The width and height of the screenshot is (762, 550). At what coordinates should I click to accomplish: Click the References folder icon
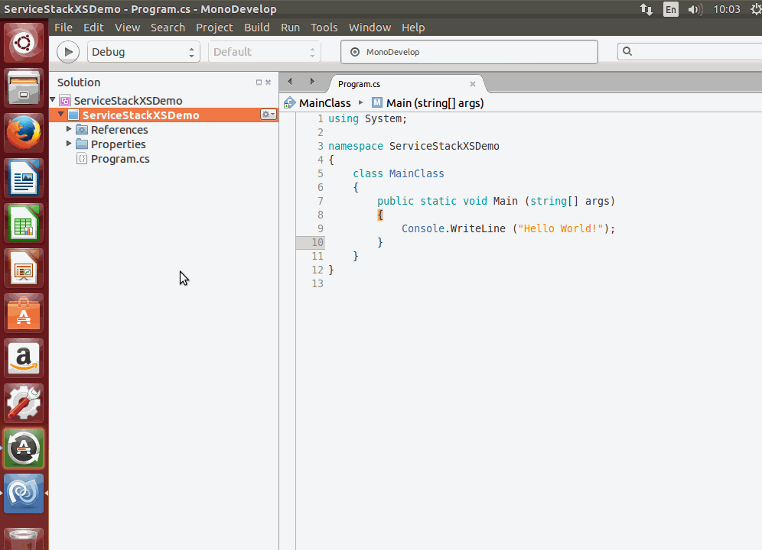coord(82,130)
